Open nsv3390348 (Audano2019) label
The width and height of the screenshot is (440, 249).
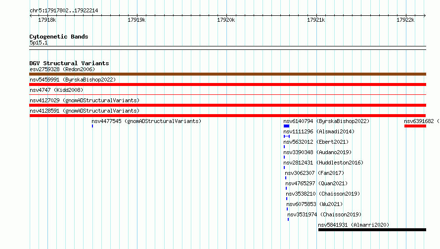[x=317, y=152]
